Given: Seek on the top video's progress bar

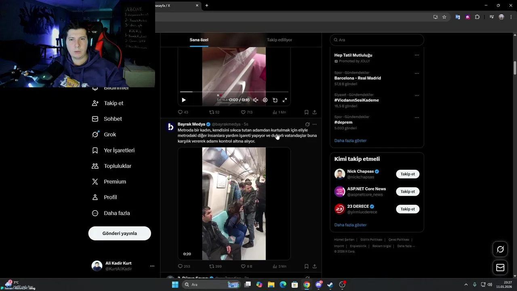Looking at the screenshot, I should 234,92.
